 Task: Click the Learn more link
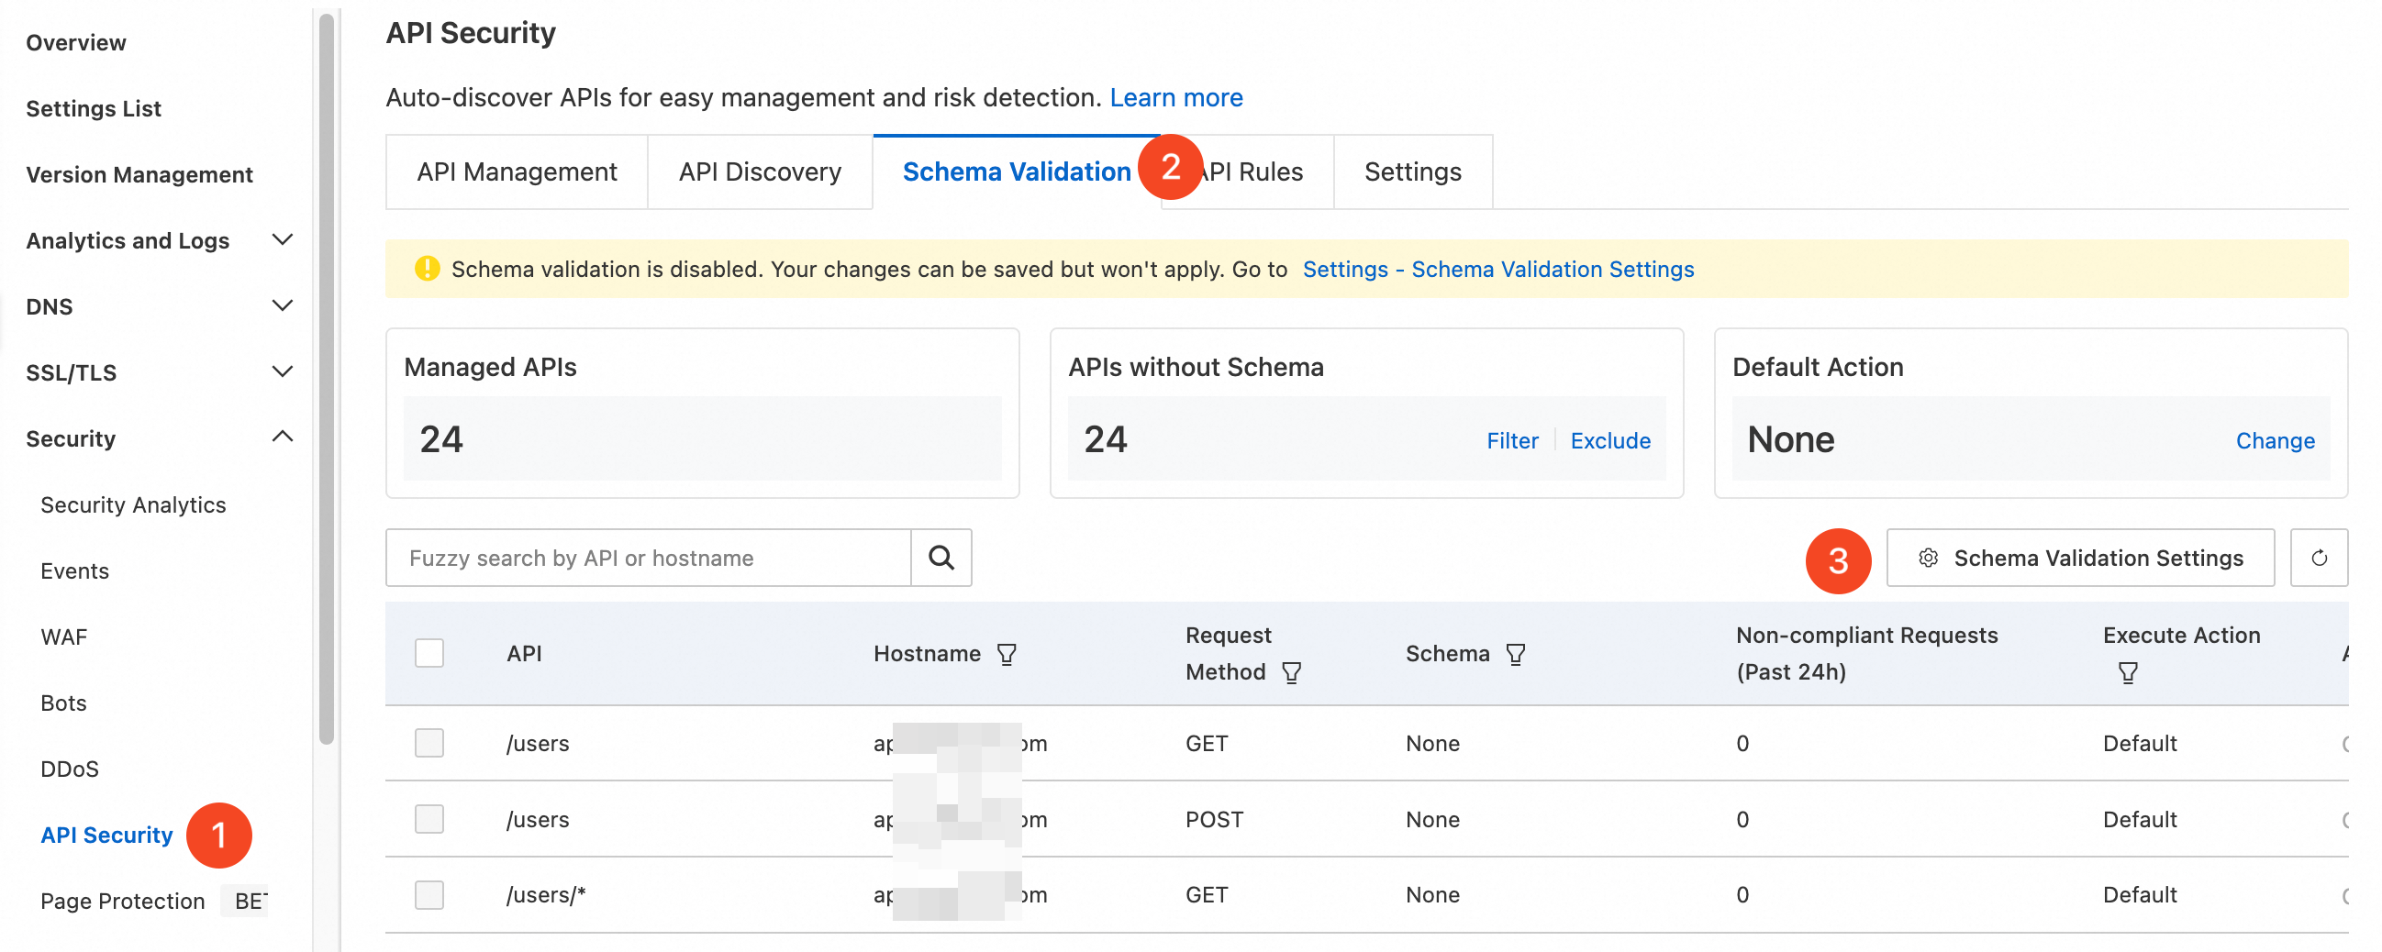[x=1175, y=97]
